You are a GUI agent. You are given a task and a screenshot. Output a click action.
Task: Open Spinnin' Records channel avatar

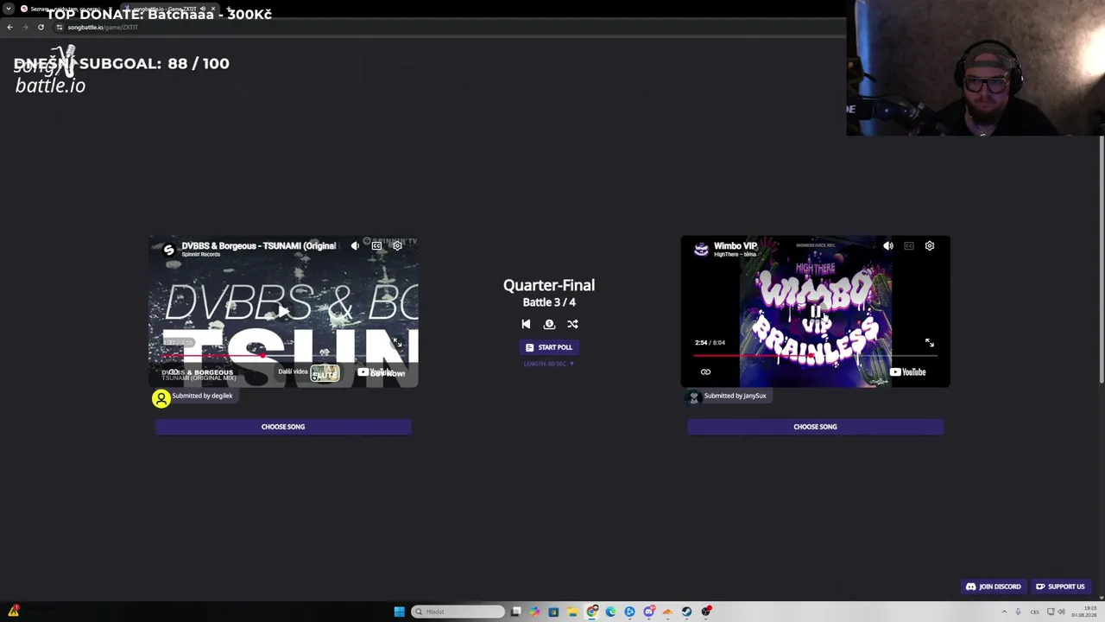click(169, 250)
